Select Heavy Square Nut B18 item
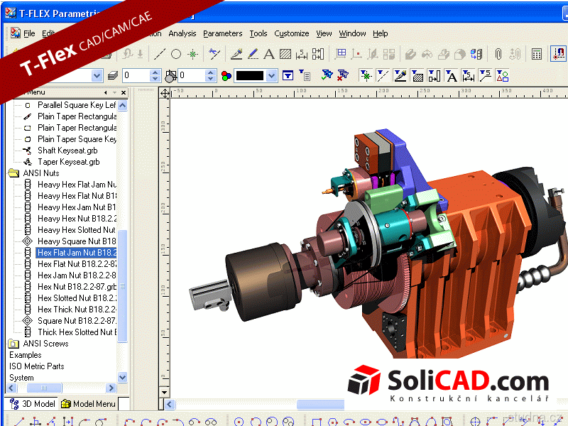 tap(77, 241)
